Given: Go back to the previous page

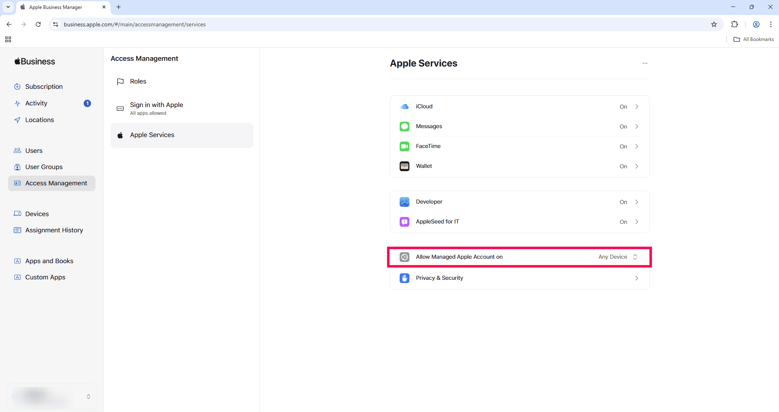Looking at the screenshot, I should (x=9, y=24).
